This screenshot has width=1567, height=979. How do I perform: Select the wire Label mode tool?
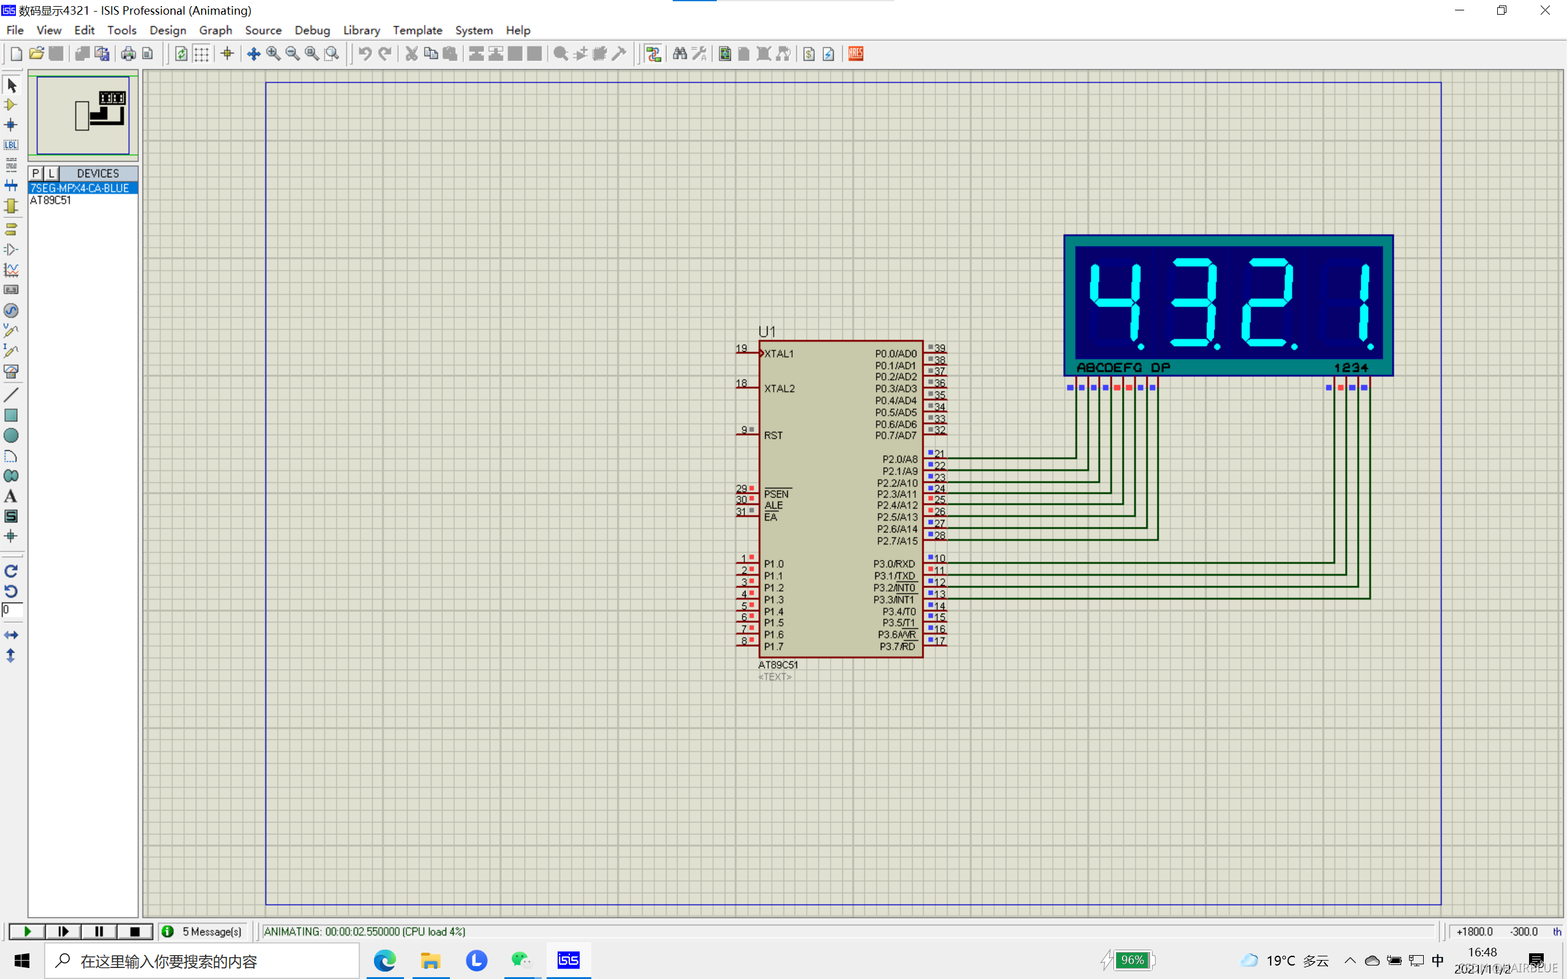point(10,145)
